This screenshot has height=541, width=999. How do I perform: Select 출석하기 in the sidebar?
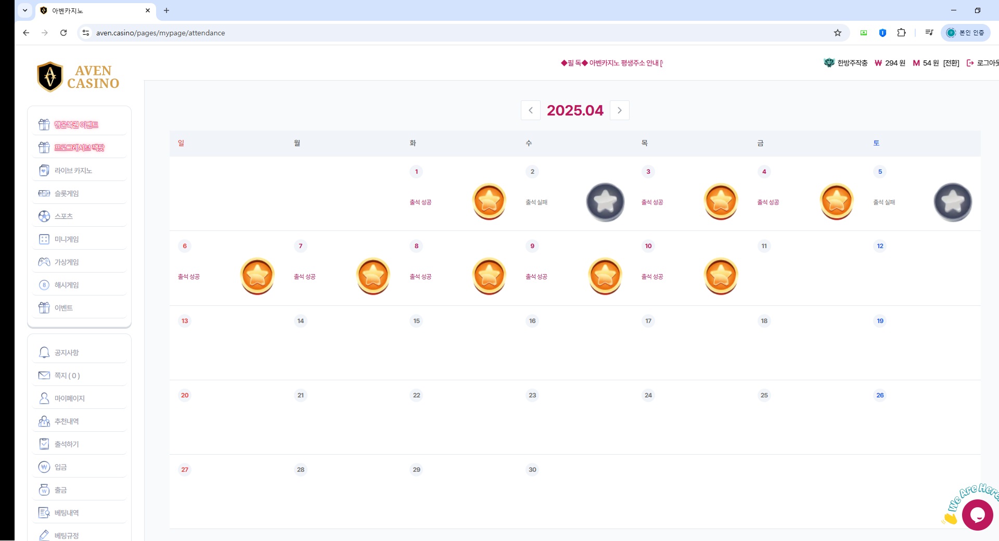coord(67,444)
